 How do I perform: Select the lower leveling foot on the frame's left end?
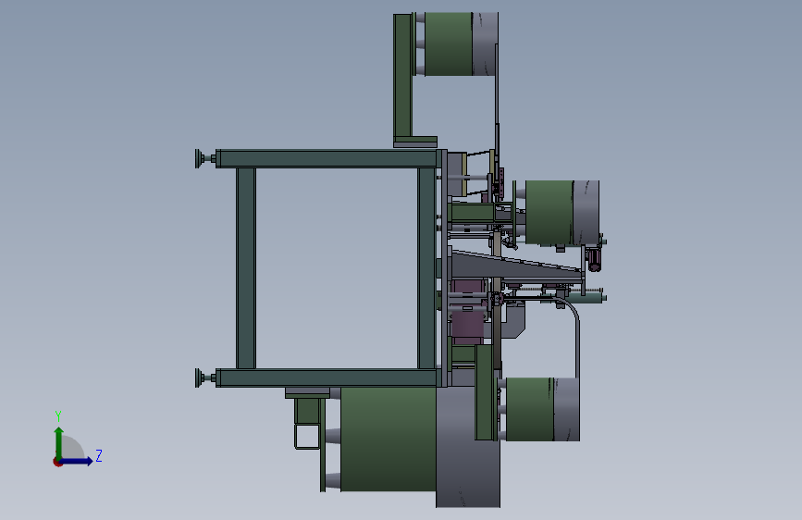(205, 378)
